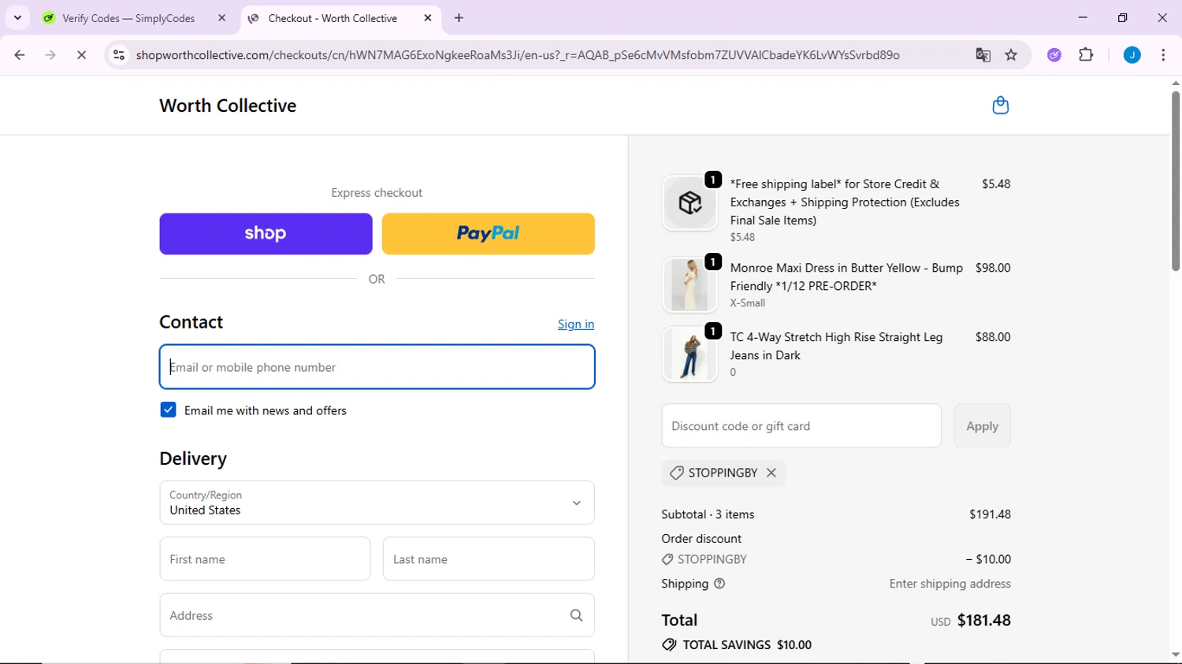Focus the Last name field
This screenshot has width=1182, height=664.
pos(489,559)
